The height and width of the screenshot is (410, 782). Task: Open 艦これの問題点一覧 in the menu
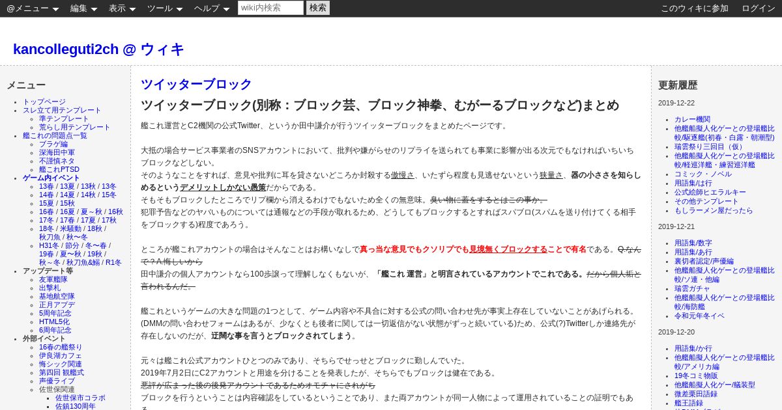(55, 136)
